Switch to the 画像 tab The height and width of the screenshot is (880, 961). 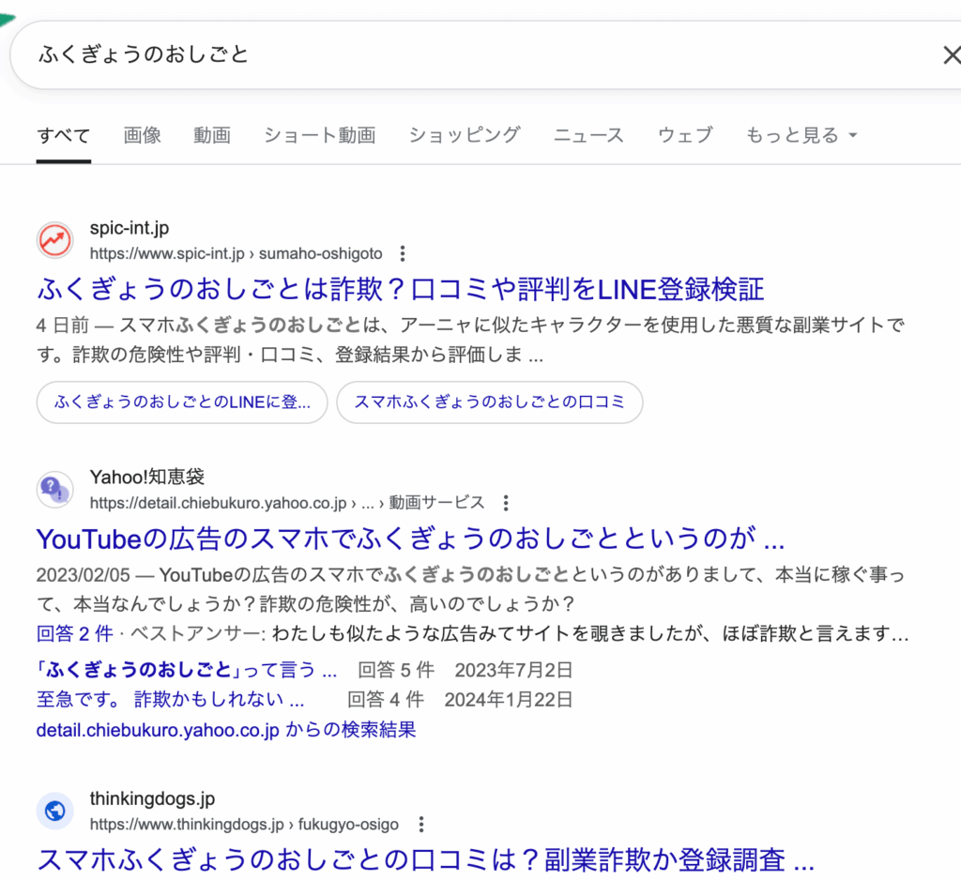pos(143,135)
